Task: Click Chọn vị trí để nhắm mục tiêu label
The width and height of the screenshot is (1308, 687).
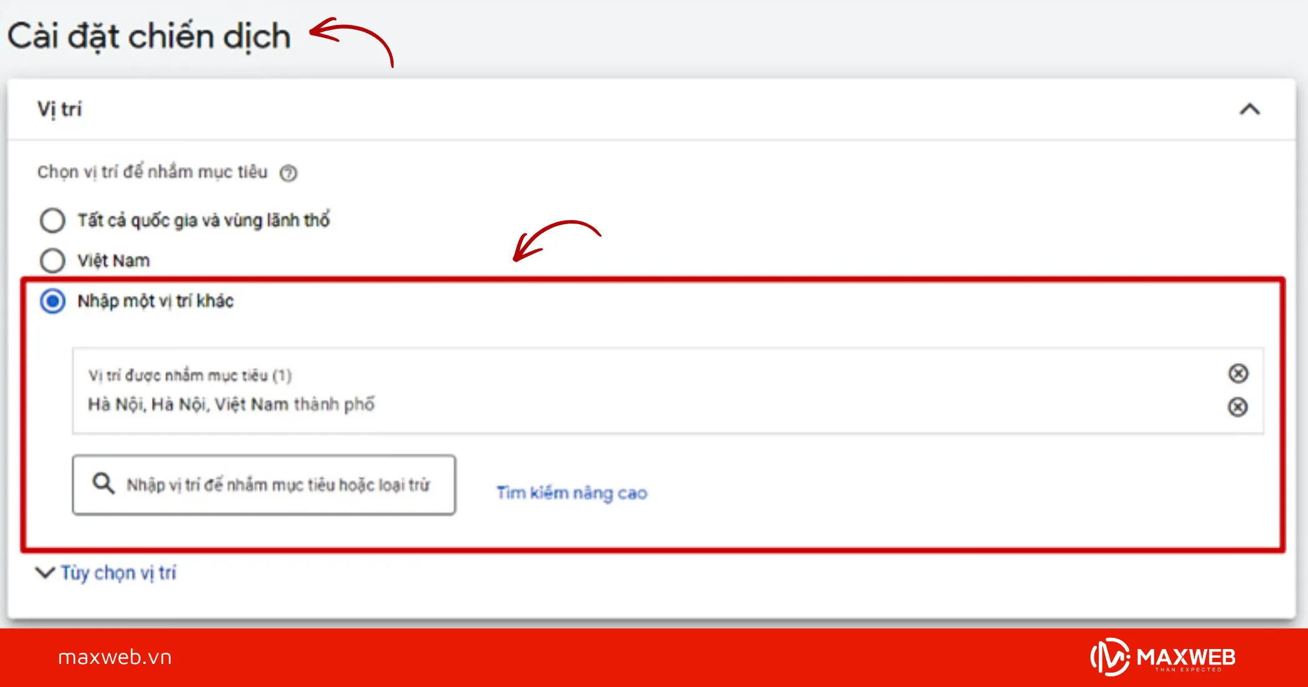Action: point(152,172)
